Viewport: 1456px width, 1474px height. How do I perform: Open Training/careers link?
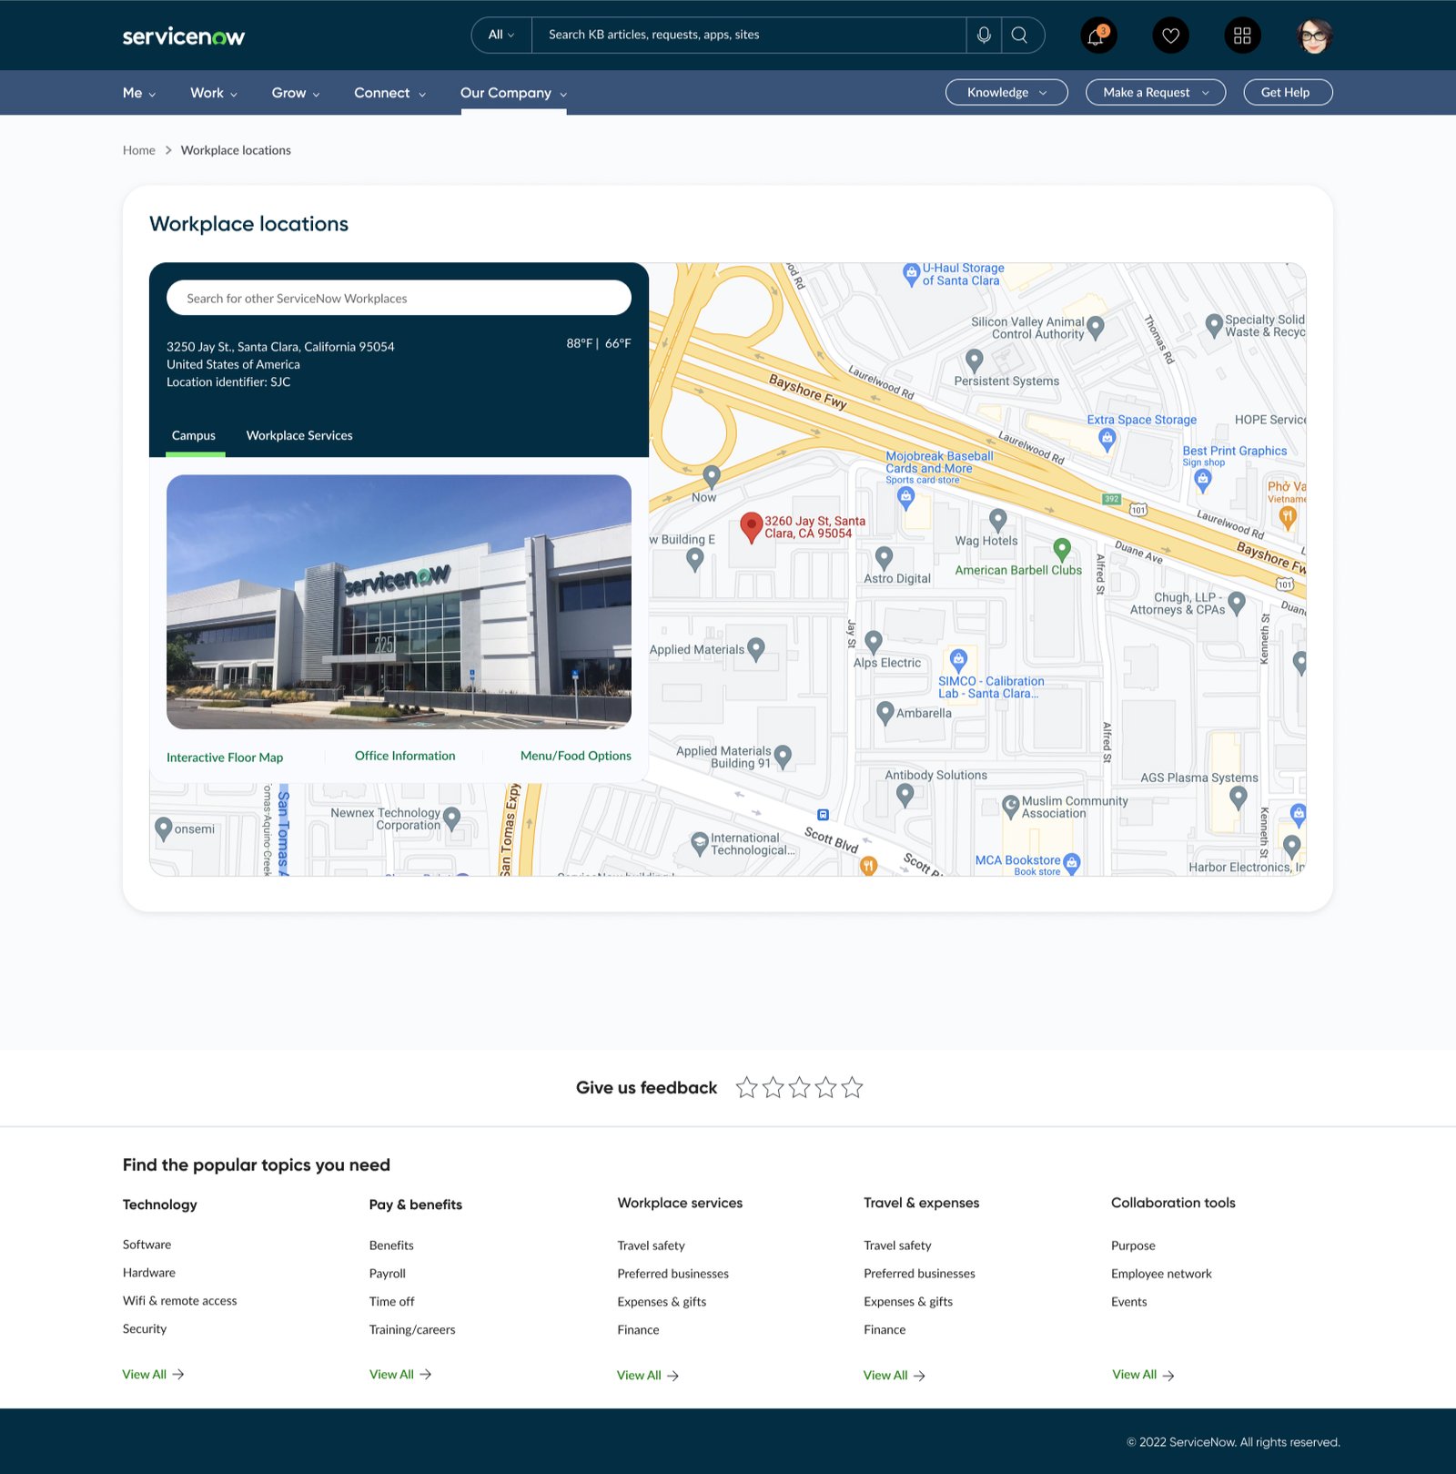coord(412,1329)
